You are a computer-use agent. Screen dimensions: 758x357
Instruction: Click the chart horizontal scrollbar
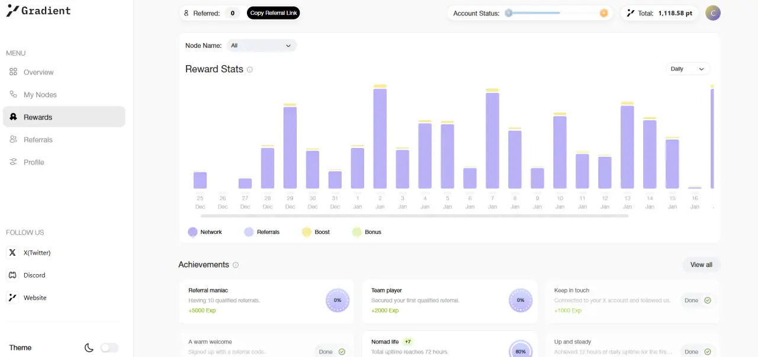pyautogui.click(x=415, y=216)
